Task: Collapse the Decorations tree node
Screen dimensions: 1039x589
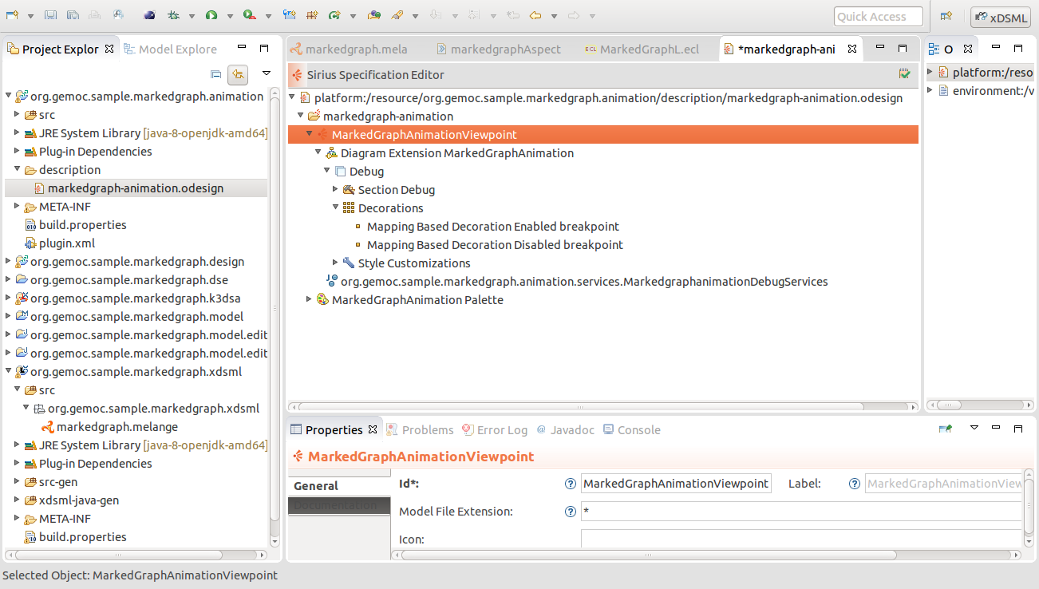Action: 336,208
